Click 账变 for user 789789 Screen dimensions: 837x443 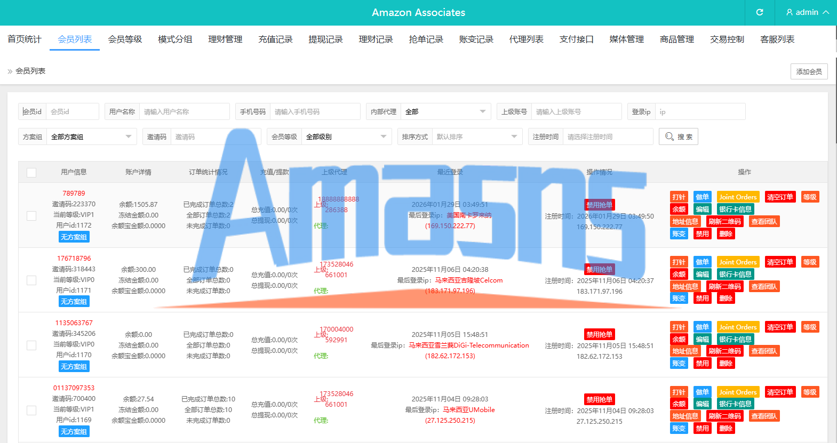(x=679, y=233)
